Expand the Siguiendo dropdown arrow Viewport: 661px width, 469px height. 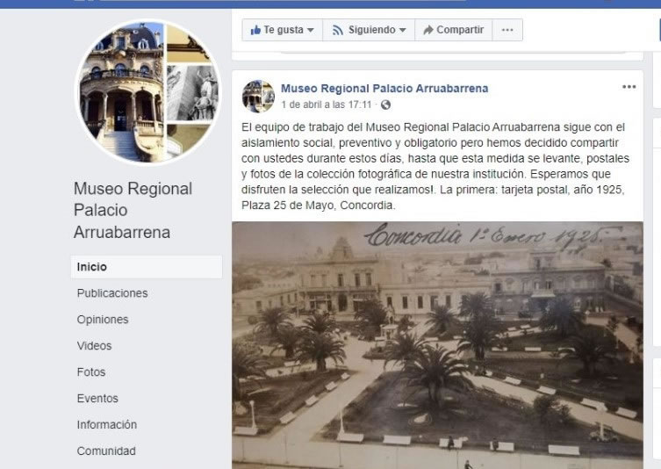click(x=403, y=31)
